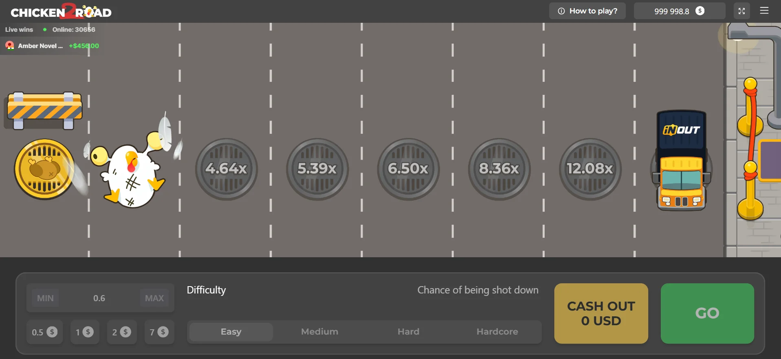
Task: Click the dollar currency icon beside balance
Action: coord(700,11)
